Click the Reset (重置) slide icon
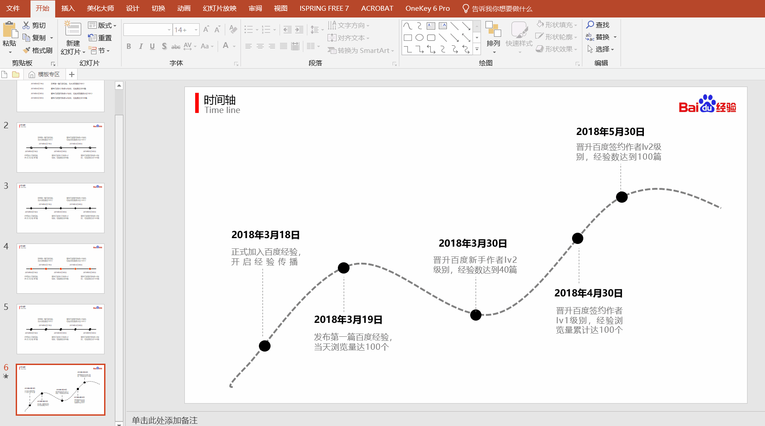The width and height of the screenshot is (765, 426). tap(92, 38)
